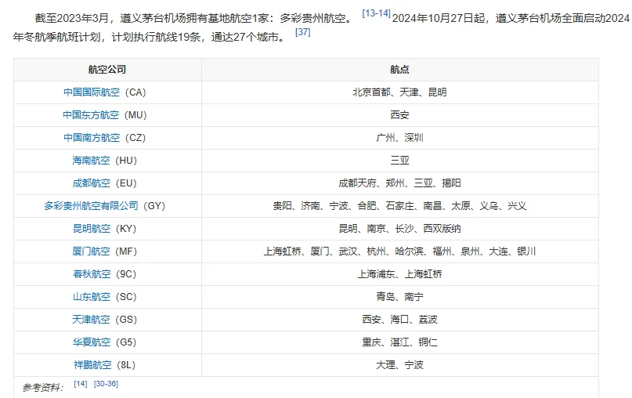Open citation [13-14] in the paragraph
The image size is (632, 398).
coord(376,13)
